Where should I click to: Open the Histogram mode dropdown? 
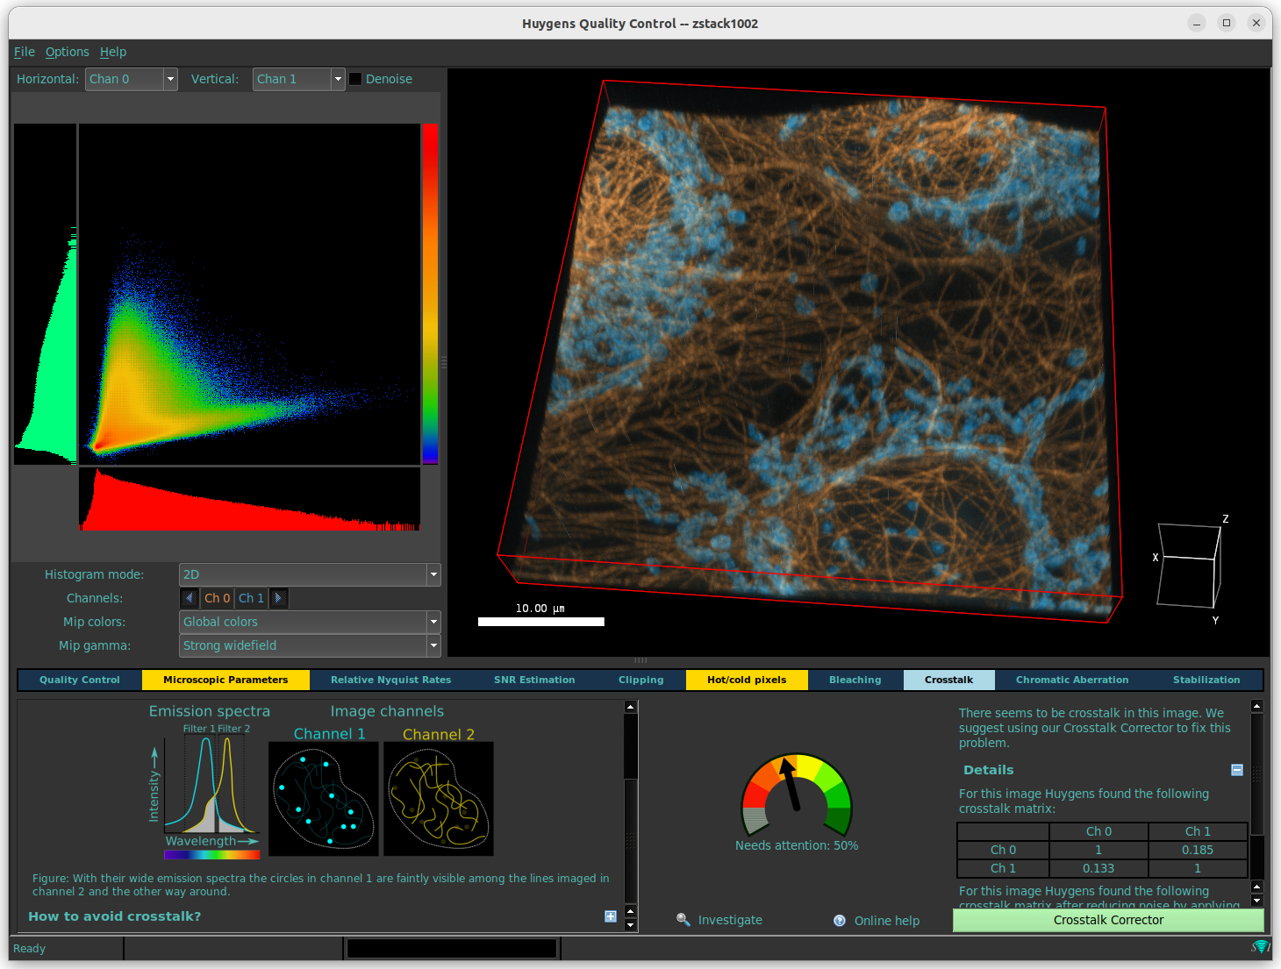(433, 574)
